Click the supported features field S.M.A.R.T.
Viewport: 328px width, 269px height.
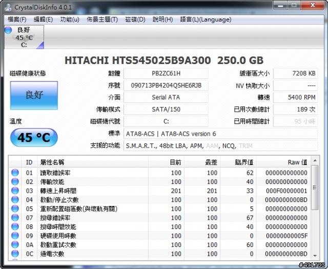click(x=221, y=146)
